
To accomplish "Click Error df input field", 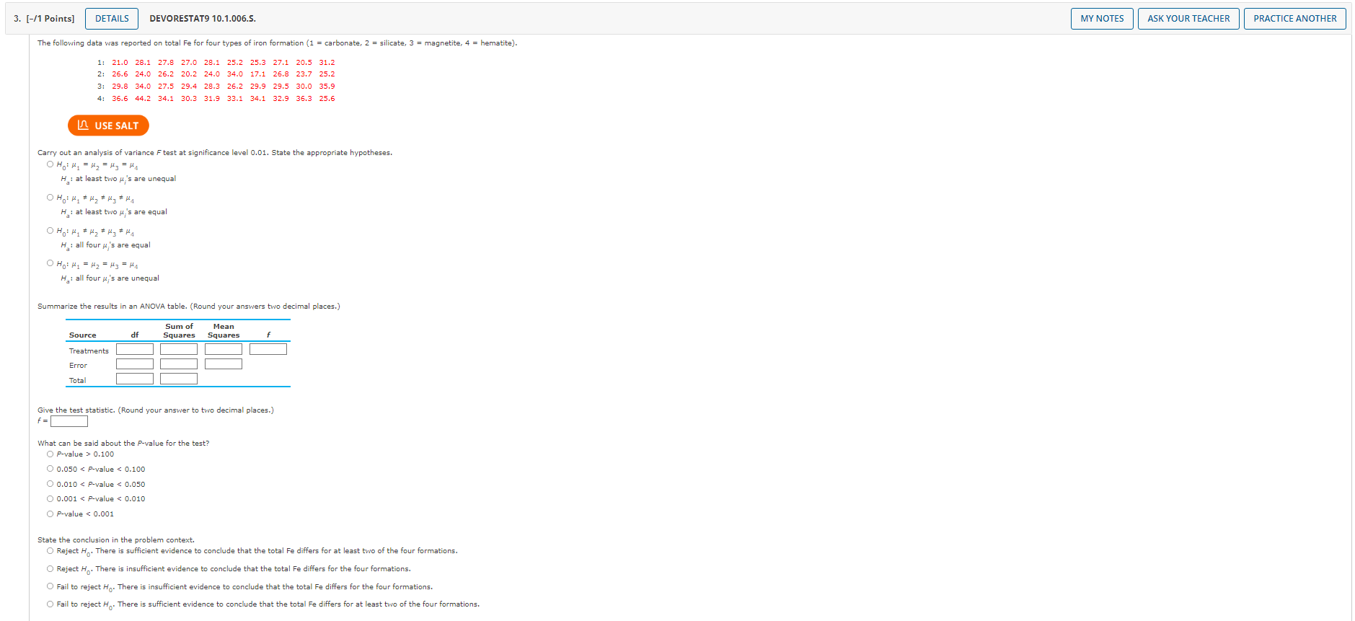I will point(135,364).
